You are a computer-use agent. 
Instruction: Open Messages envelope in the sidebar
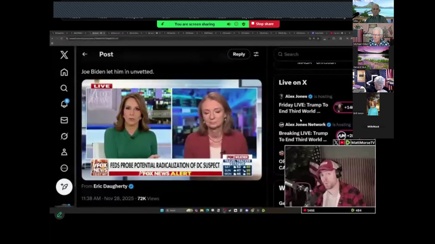pyautogui.click(x=64, y=120)
